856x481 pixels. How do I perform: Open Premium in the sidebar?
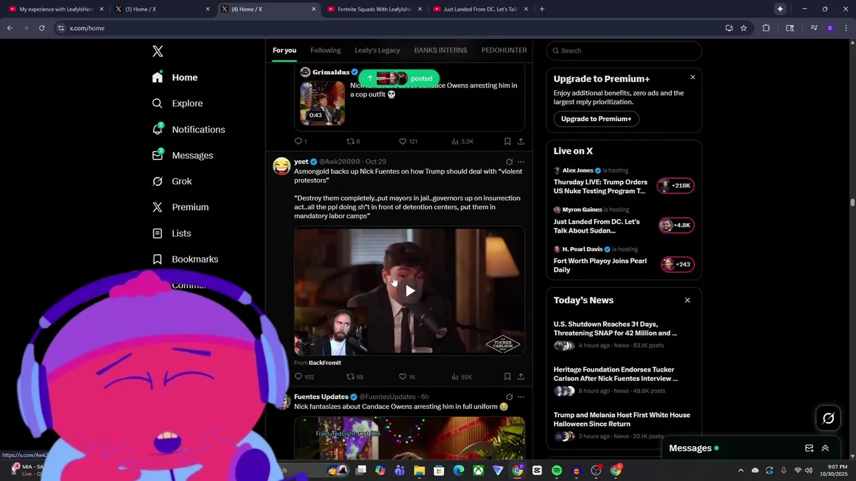(181, 207)
